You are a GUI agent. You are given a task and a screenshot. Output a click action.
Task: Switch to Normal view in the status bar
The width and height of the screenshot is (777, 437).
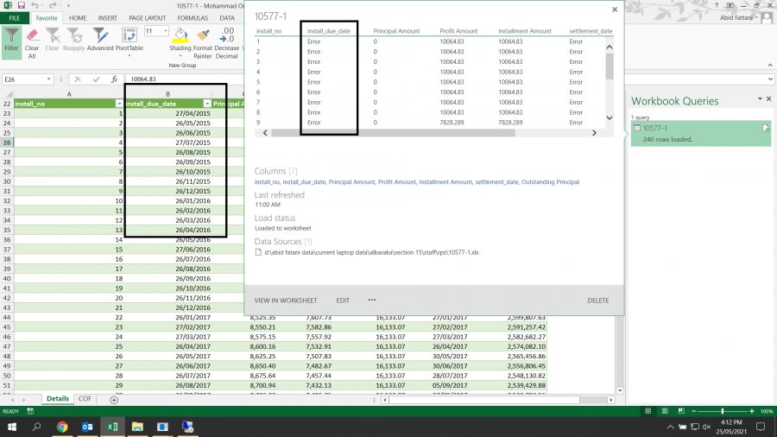pos(647,411)
